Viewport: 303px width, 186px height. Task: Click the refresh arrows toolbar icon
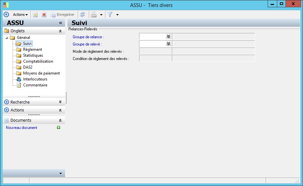pos(83,15)
